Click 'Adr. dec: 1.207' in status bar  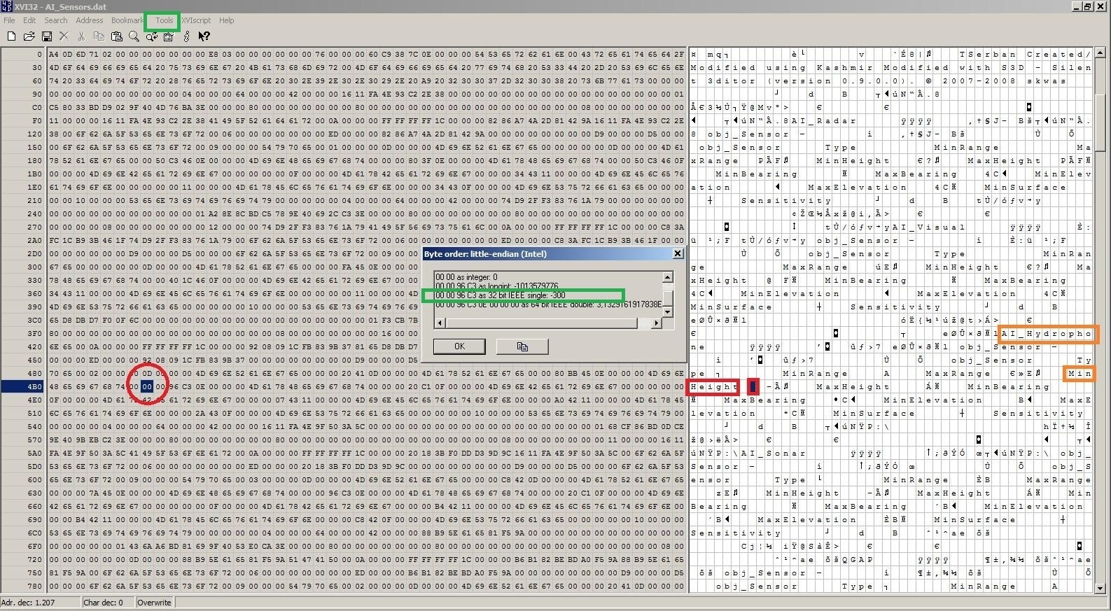click(40, 603)
